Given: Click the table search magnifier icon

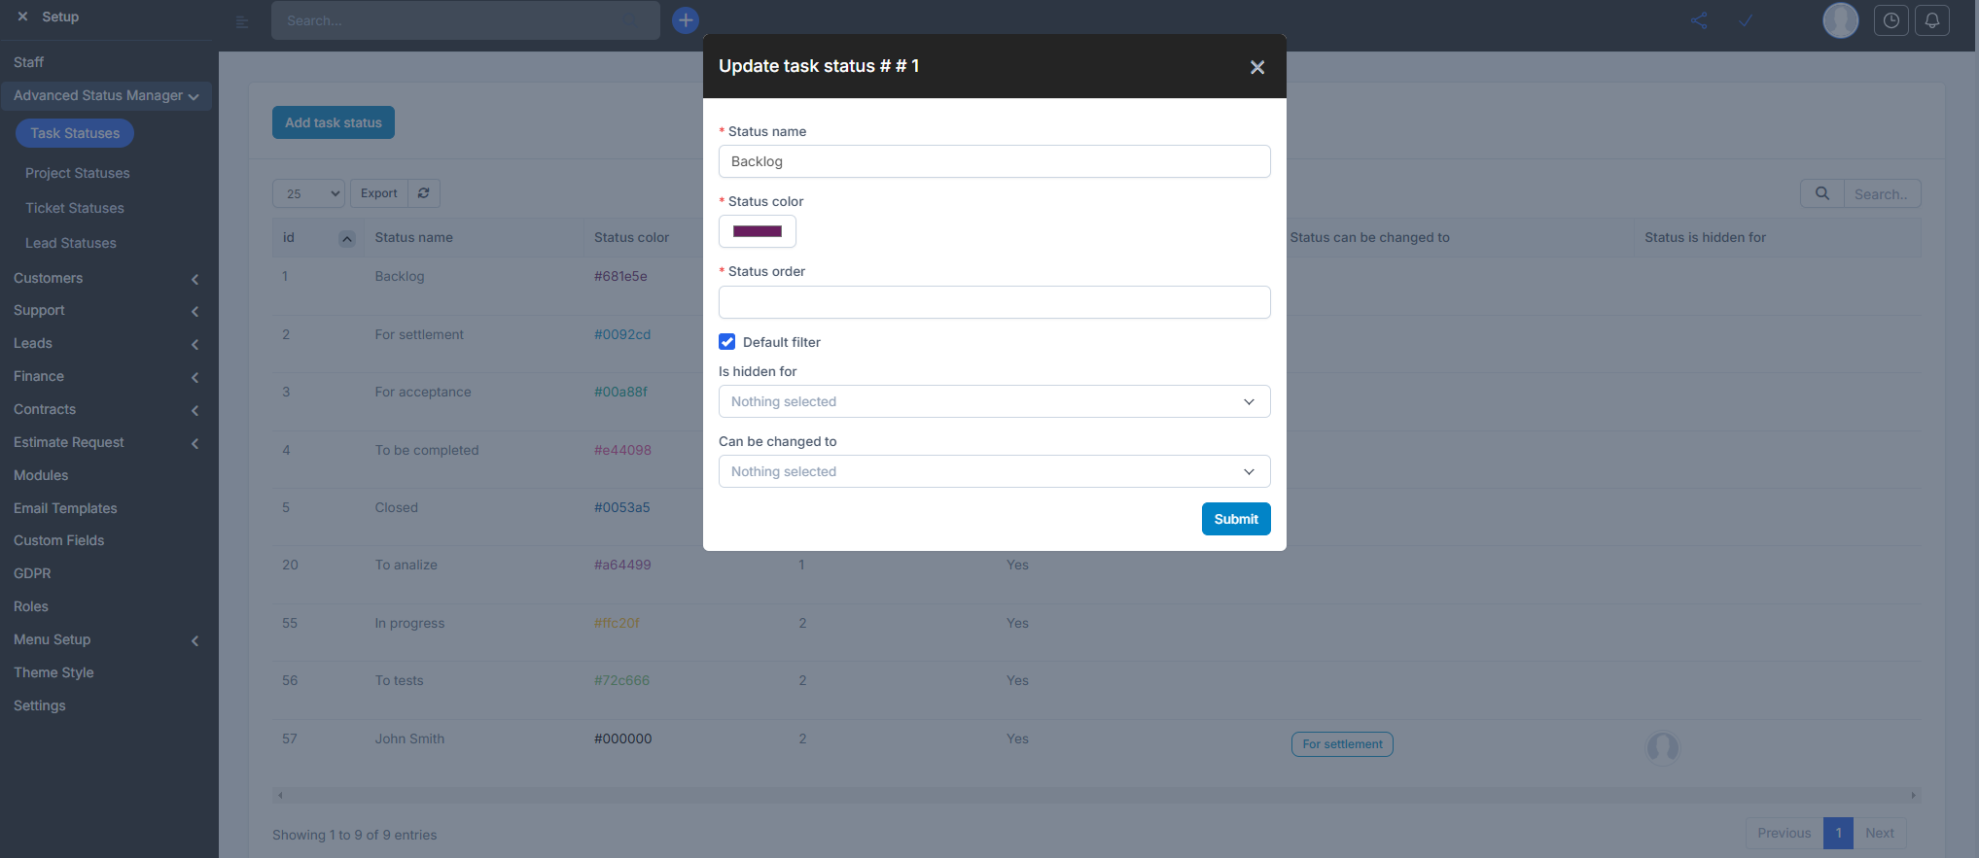Looking at the screenshot, I should [x=1822, y=193].
